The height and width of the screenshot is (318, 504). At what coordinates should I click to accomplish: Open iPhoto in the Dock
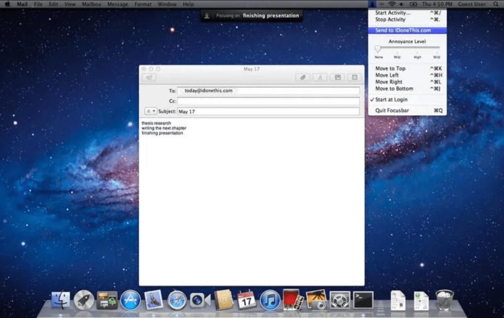316,300
